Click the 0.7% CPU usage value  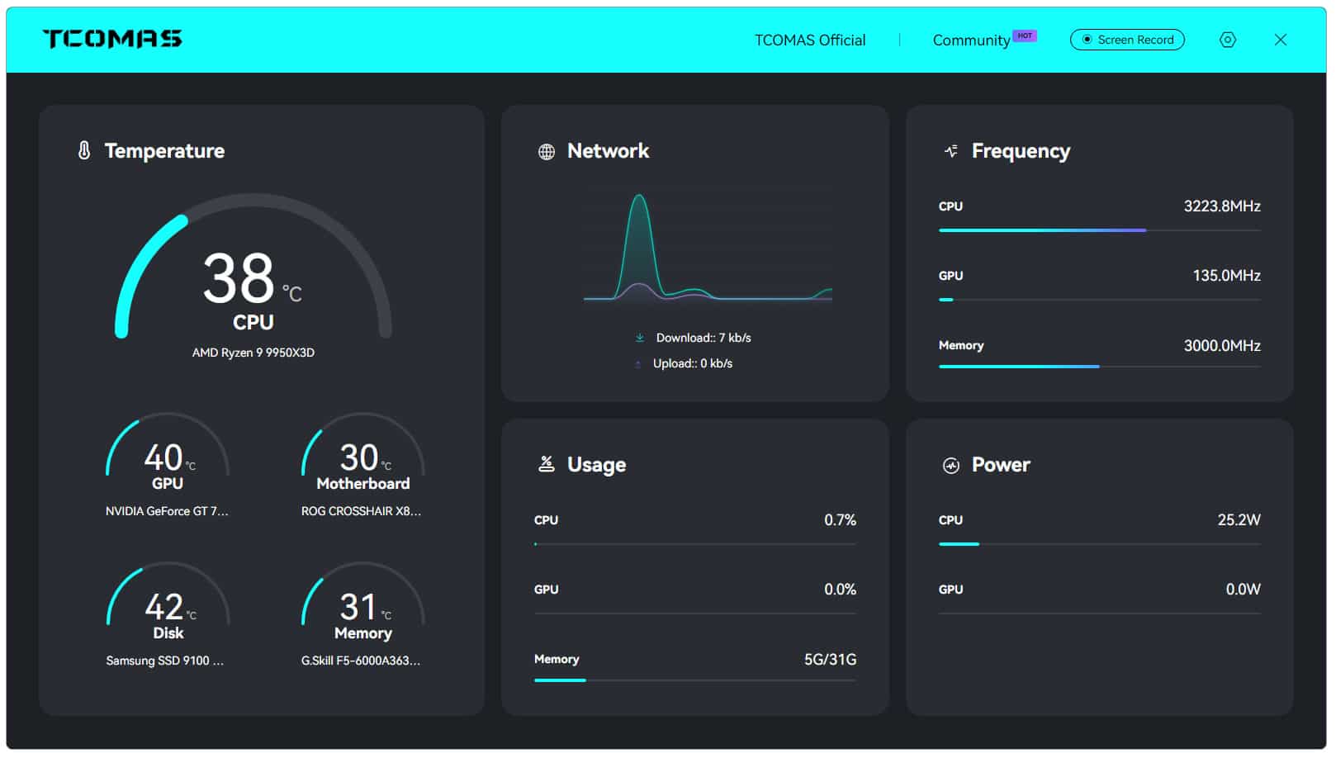pyautogui.click(x=840, y=520)
